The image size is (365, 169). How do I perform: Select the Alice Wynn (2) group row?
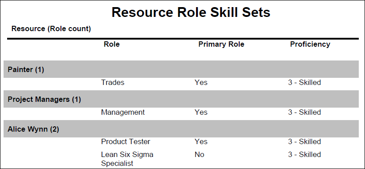pyautogui.click(x=181, y=129)
